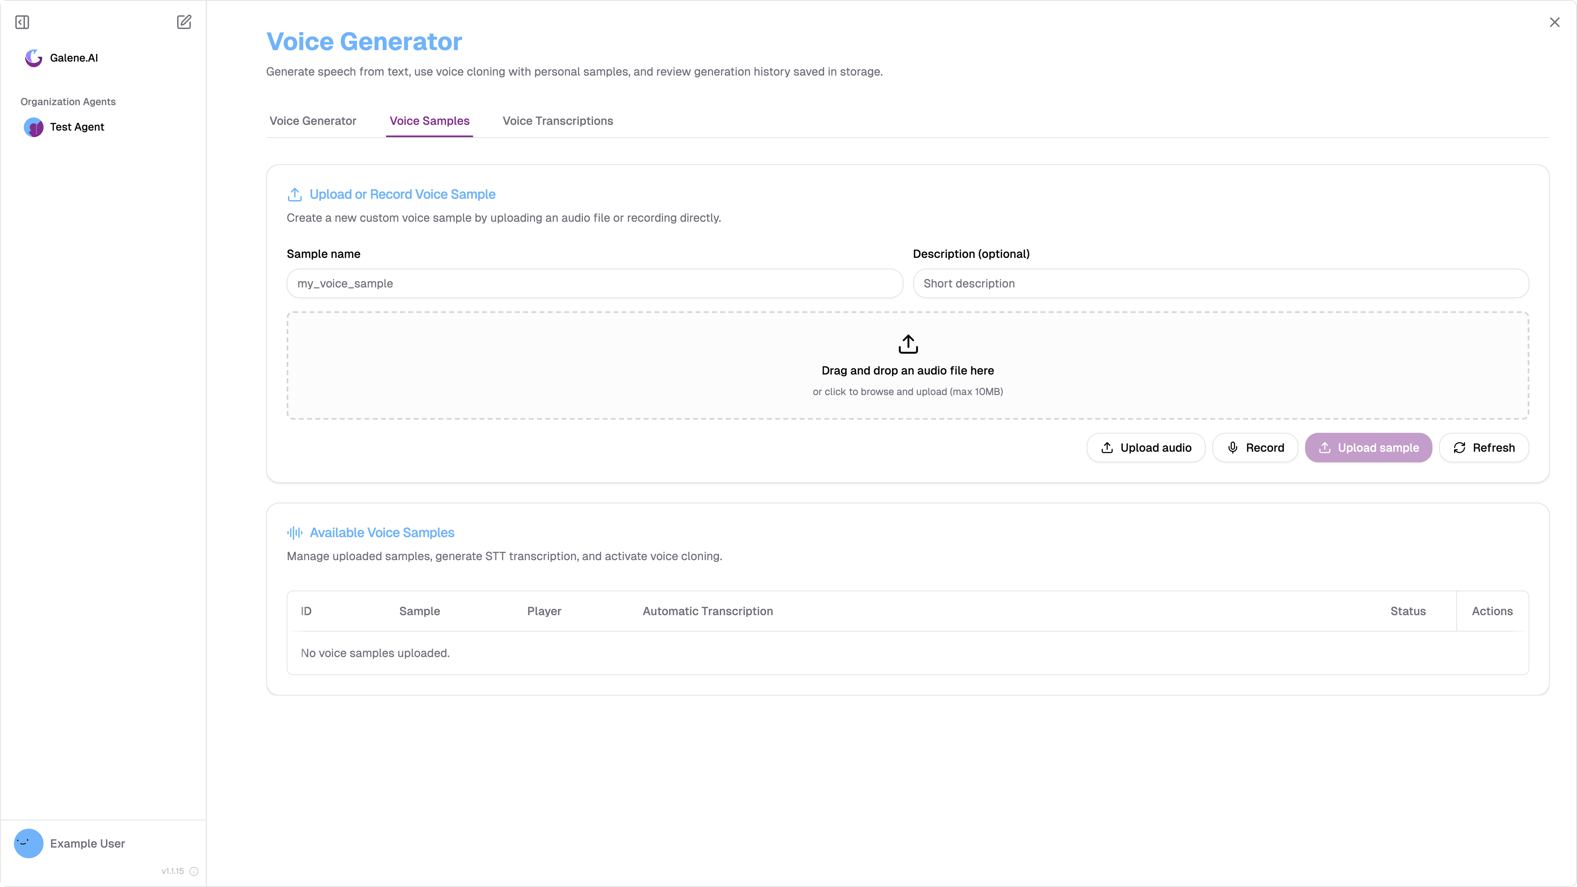The image size is (1577, 887).
Task: Refresh the voice samples list
Action: pos(1484,448)
